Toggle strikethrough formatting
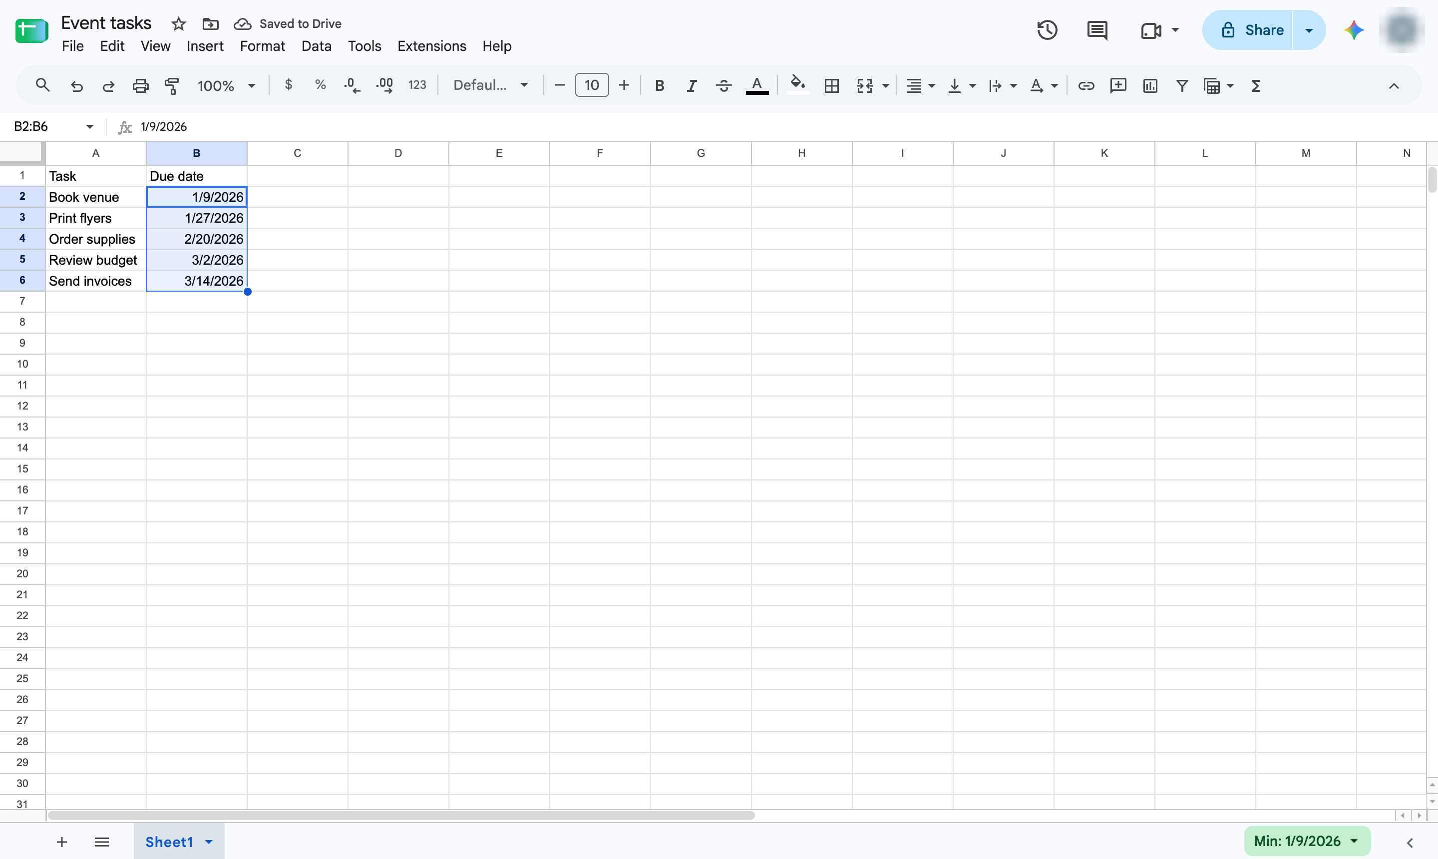The image size is (1438, 859). tap(723, 86)
